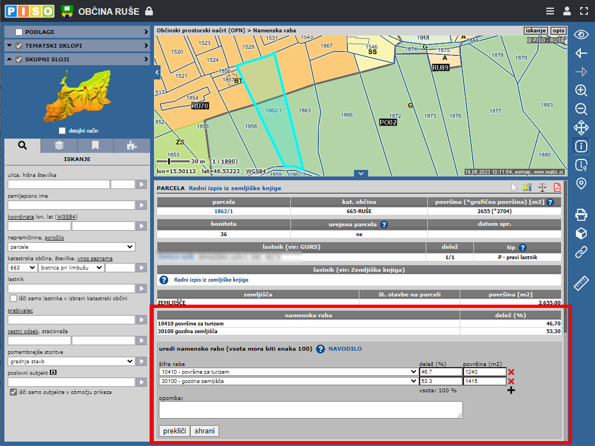595x446 pixels.
Task: Open the 10410 površine za turizem dropdown
Action: click(288, 371)
